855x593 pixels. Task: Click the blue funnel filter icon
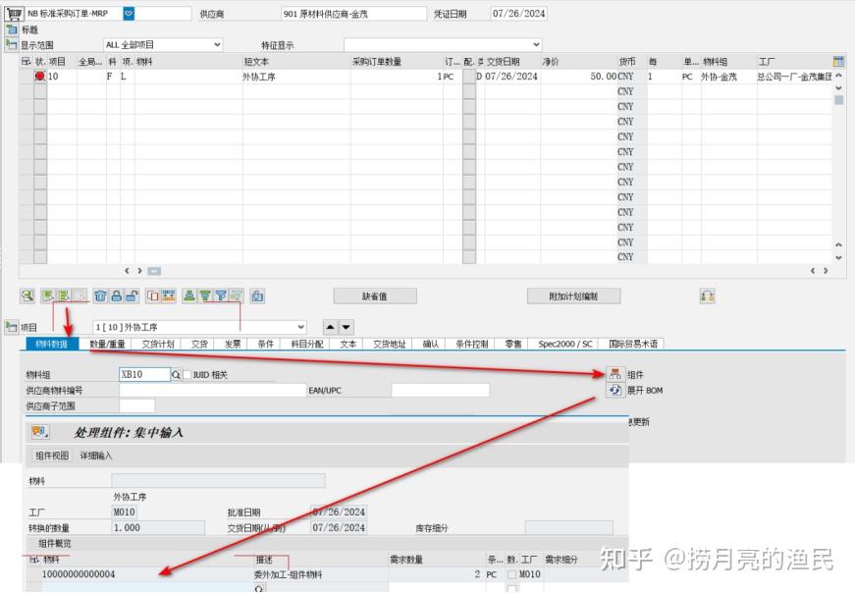221,296
